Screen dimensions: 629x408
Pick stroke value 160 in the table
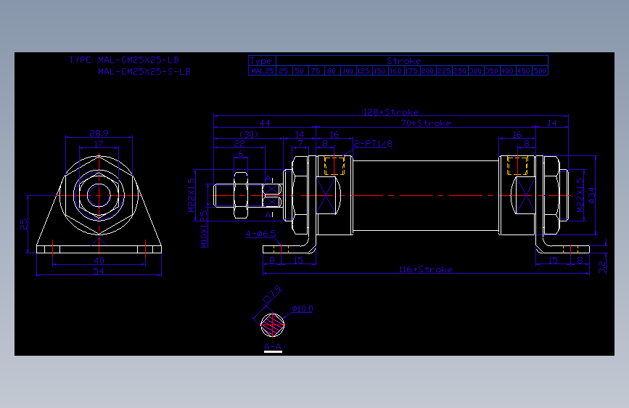(395, 71)
